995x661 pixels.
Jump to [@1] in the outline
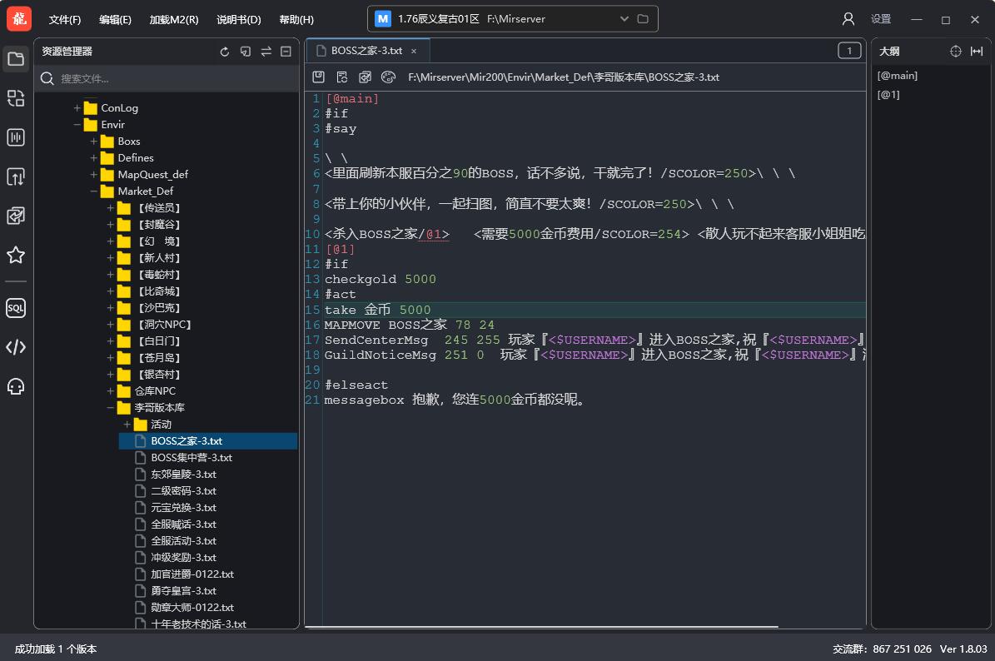[888, 95]
